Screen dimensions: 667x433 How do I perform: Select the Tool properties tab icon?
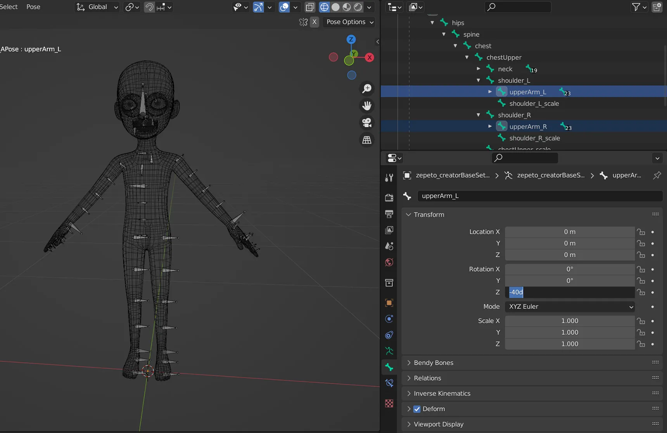tap(389, 178)
